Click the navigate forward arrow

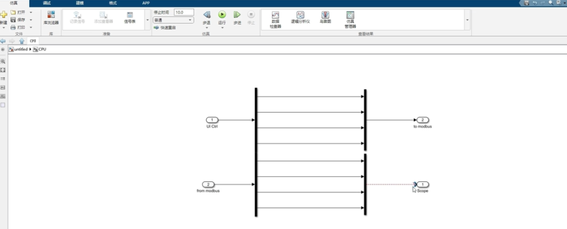12,41
